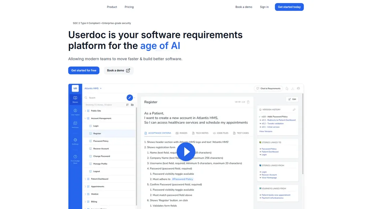Click Recover Account under Stories Linked From
Screen dimensions: 372x209
pos(269,175)
